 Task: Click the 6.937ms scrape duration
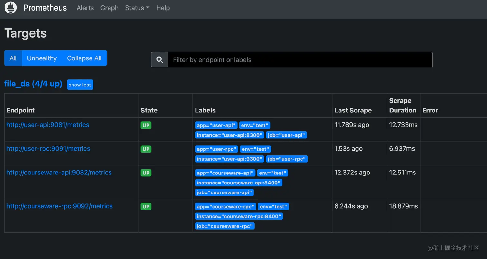point(402,148)
